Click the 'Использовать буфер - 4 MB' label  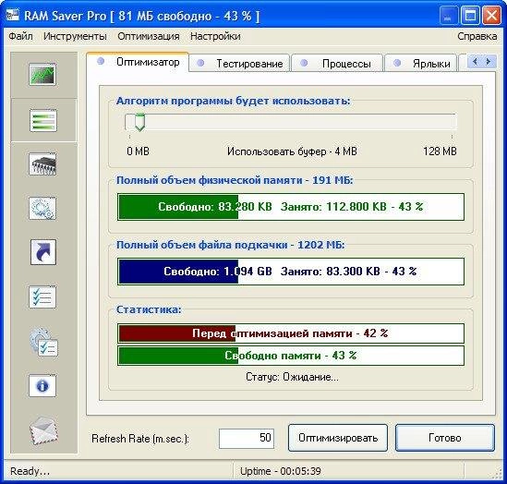point(292,151)
